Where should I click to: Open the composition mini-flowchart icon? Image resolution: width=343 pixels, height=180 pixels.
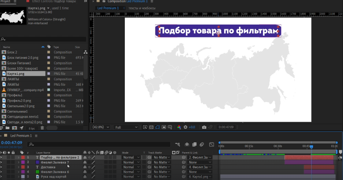coord(177,144)
